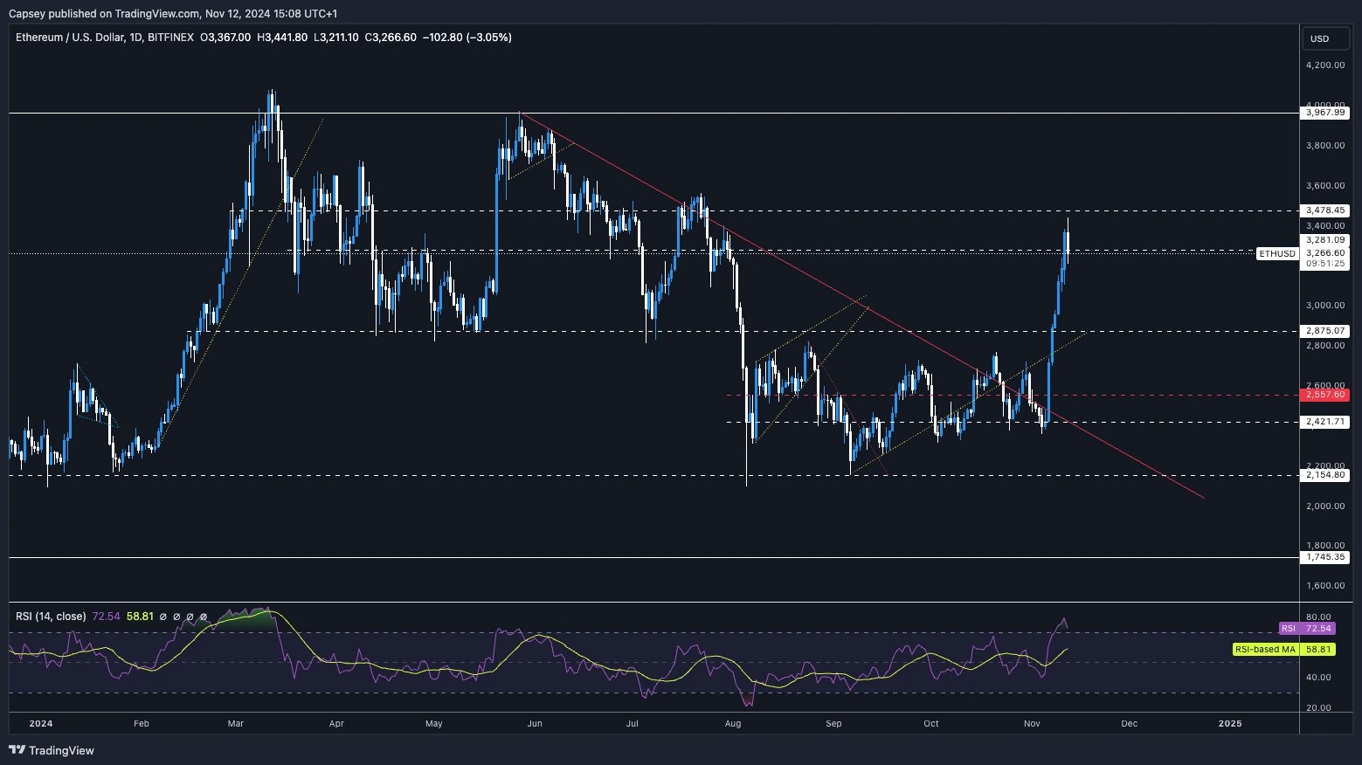Viewport: 1362px width, 765px height.
Task: Toggle the second plot hide icon in RSI legend
Action: click(177, 617)
